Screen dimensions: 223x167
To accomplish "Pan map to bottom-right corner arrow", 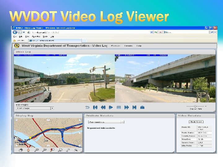I will pyautogui.click(x=80, y=146).
